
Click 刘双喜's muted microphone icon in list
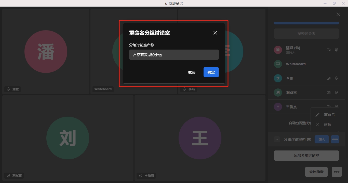336,93
